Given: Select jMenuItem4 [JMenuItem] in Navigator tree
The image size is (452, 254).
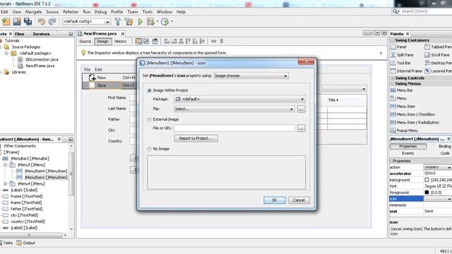Looking at the screenshot, I should pyautogui.click(x=46, y=171).
